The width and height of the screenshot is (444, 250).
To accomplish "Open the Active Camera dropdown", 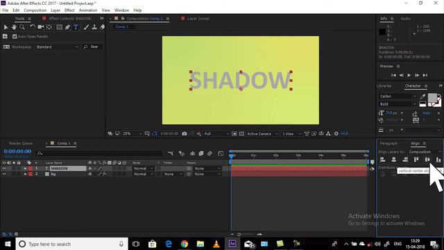I will coord(262,133).
